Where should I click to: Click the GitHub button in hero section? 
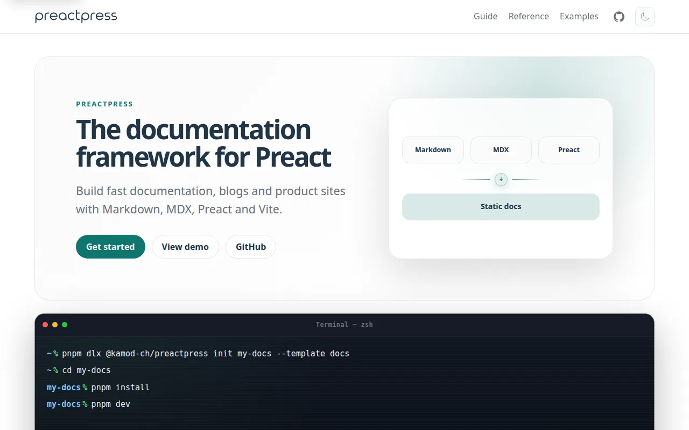click(251, 247)
